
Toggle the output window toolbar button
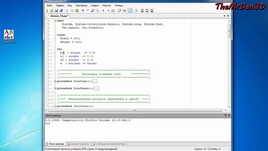130,10
